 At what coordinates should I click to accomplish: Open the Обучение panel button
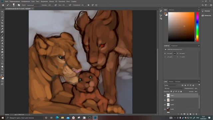(206, 11)
